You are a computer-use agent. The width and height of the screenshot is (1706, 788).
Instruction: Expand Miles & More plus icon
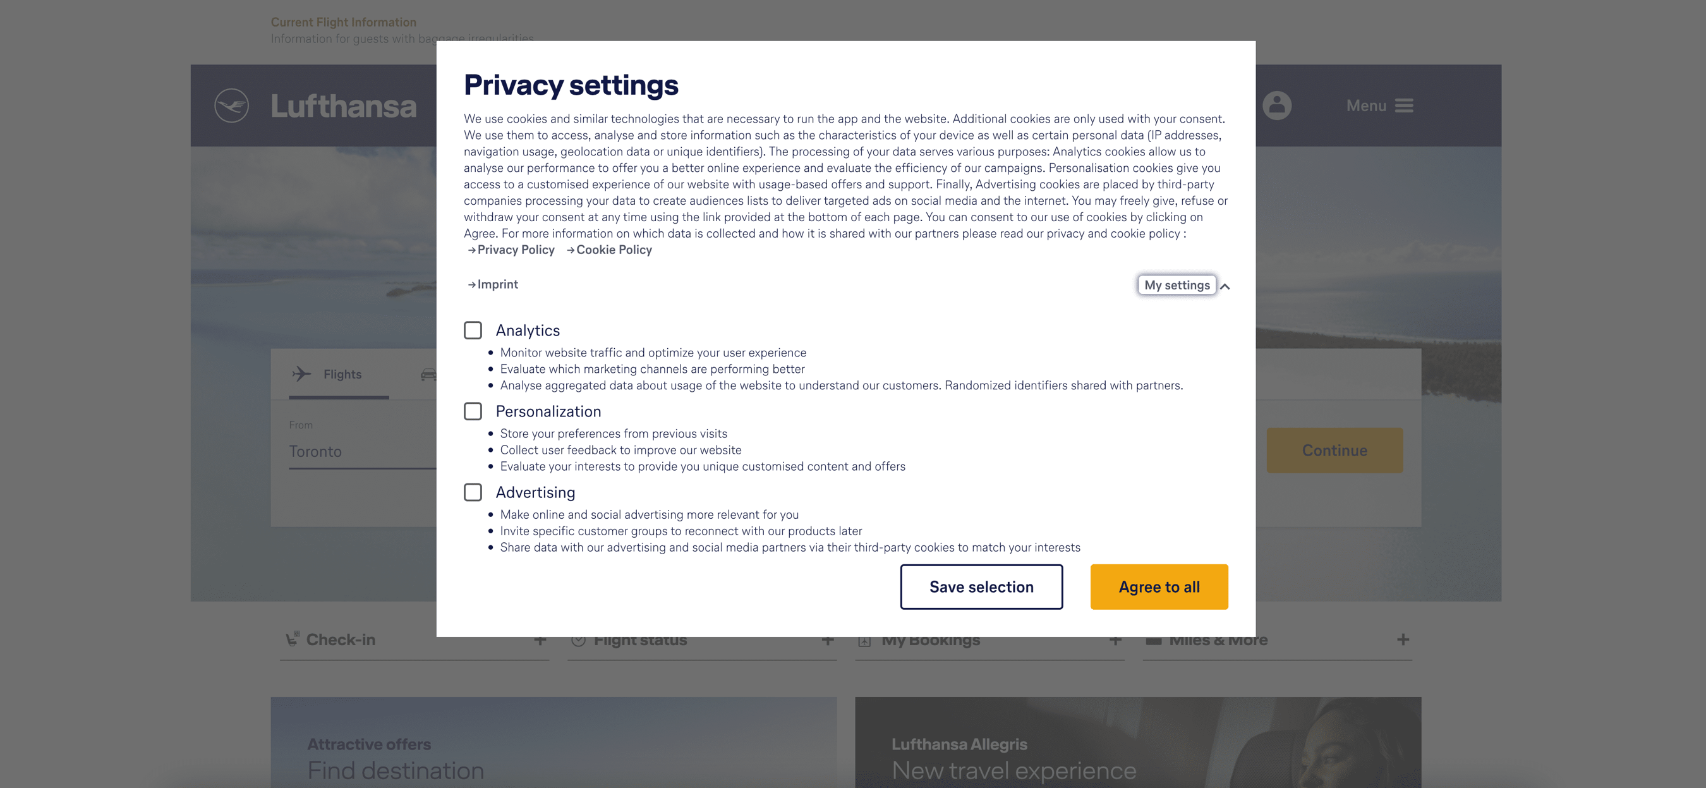click(1403, 639)
